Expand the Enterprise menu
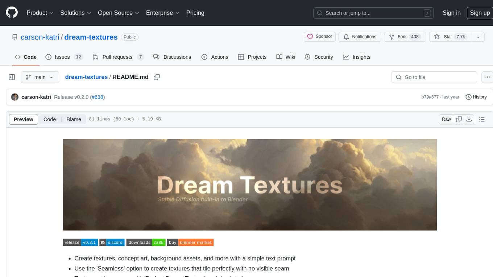Viewport: 493px width, 277px height. [163, 13]
